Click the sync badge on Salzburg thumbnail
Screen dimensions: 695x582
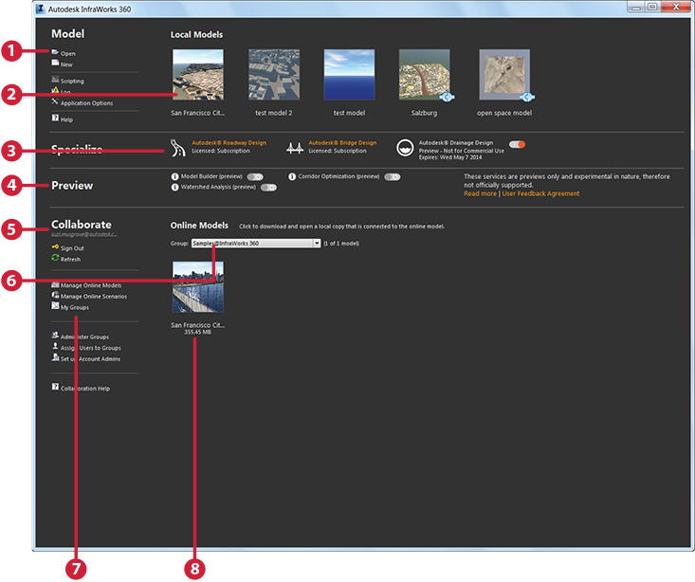[447, 97]
